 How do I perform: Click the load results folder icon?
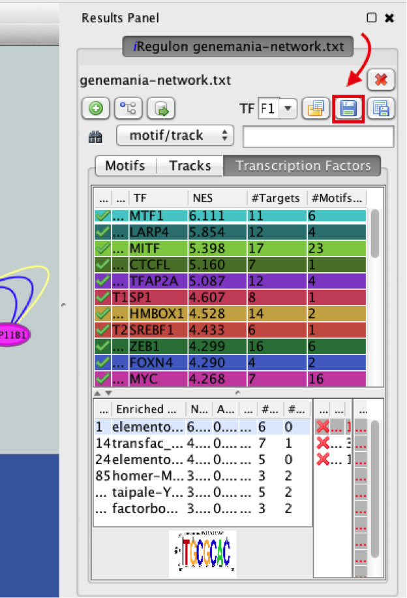[316, 109]
